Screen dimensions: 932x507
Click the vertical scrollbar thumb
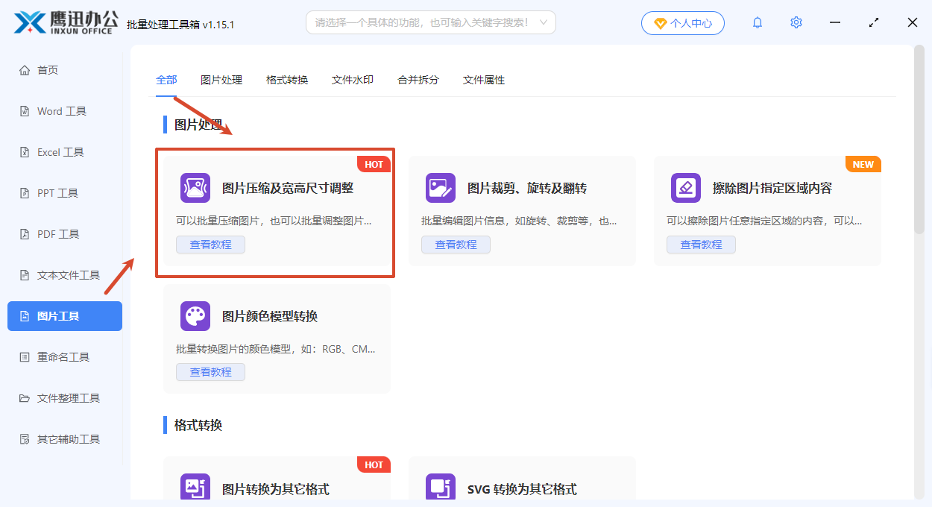click(919, 140)
